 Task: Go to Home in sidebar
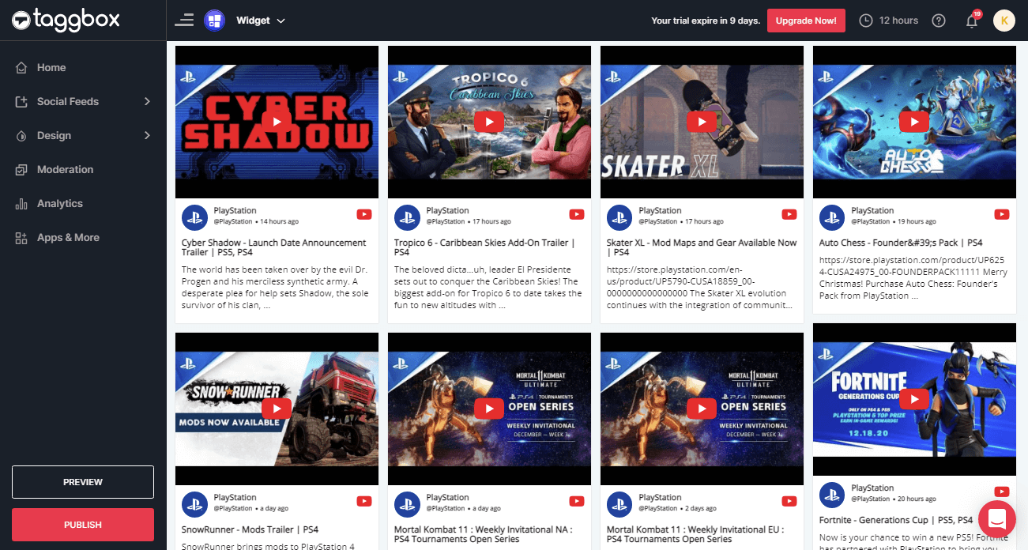tap(51, 67)
